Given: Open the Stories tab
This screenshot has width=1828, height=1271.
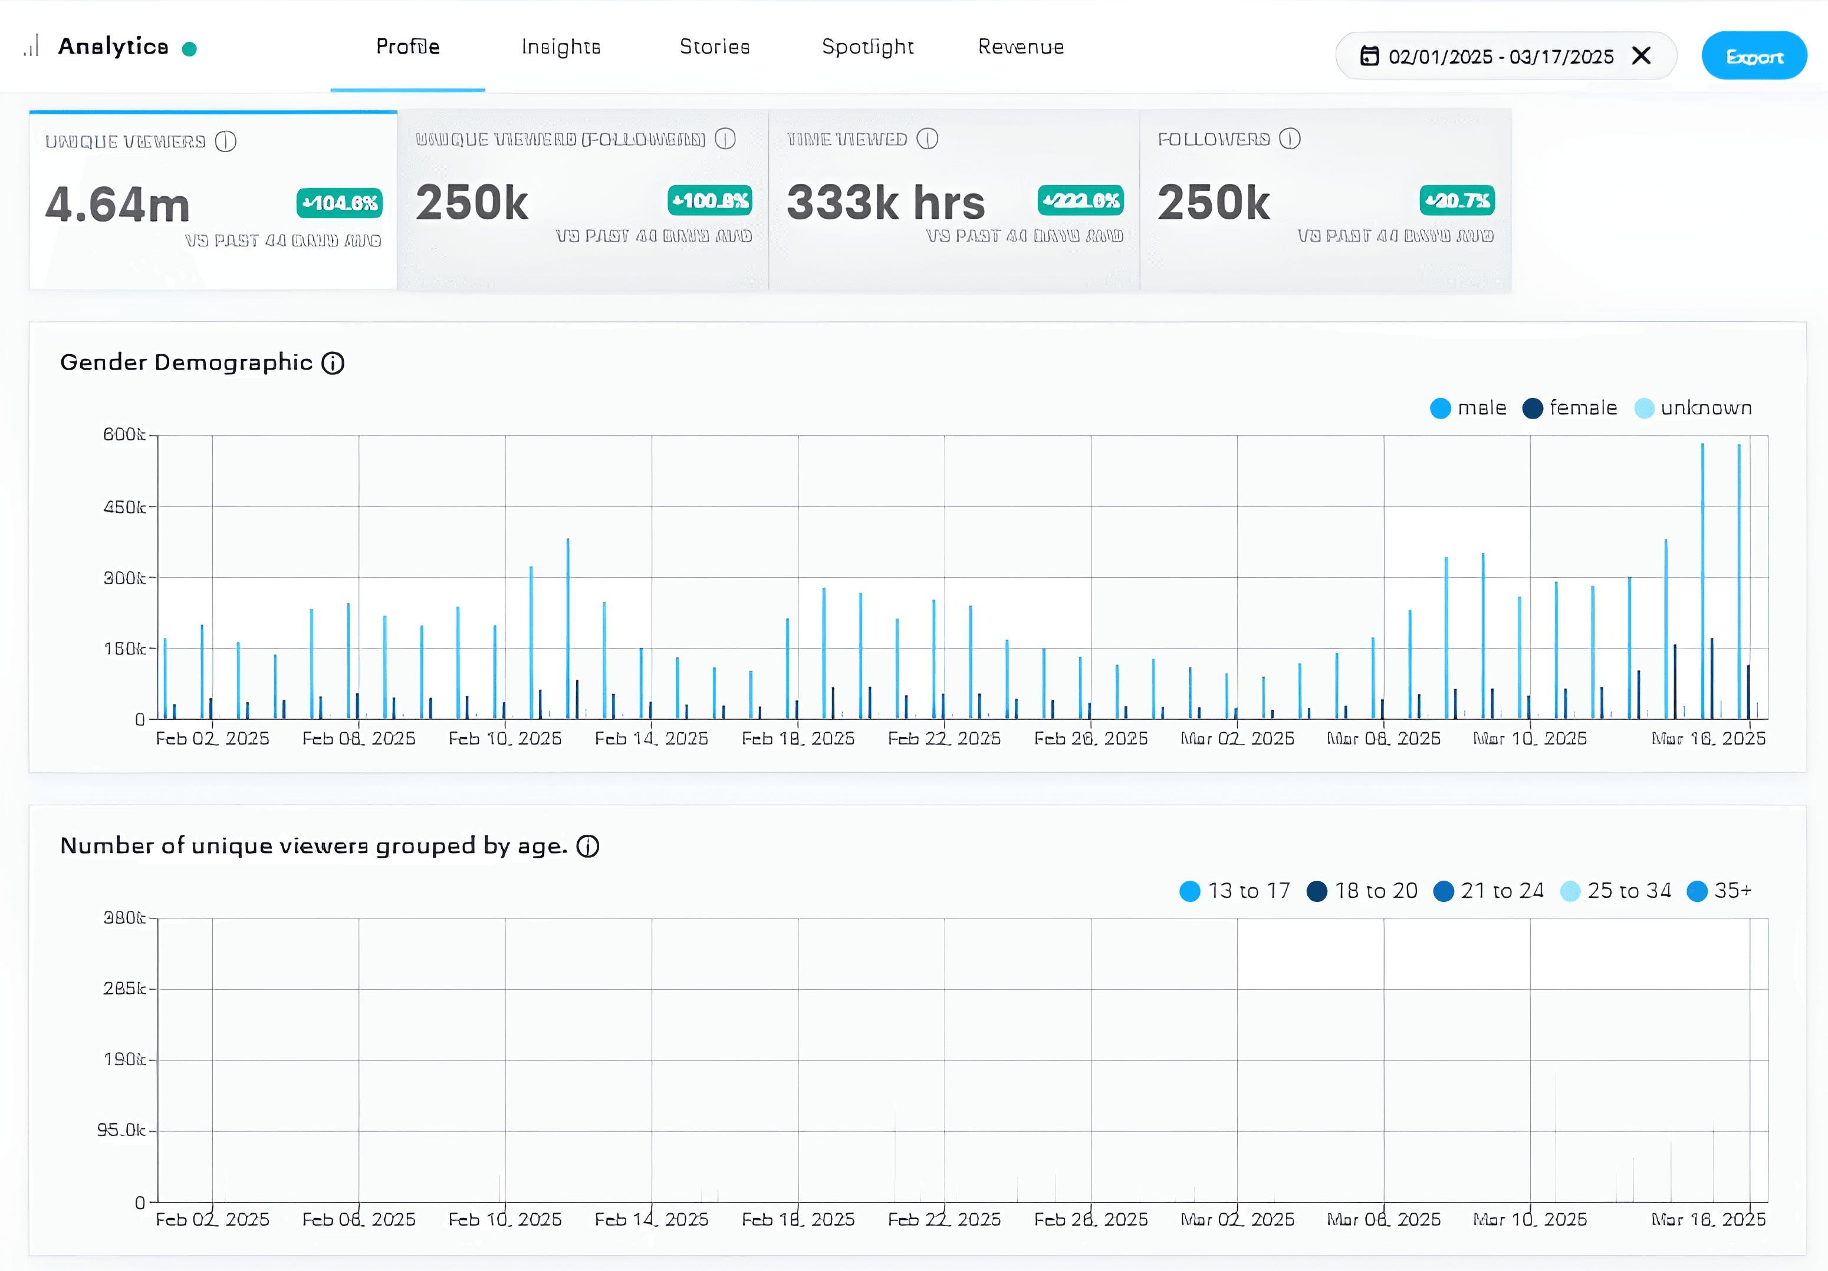Looking at the screenshot, I should click(x=715, y=47).
